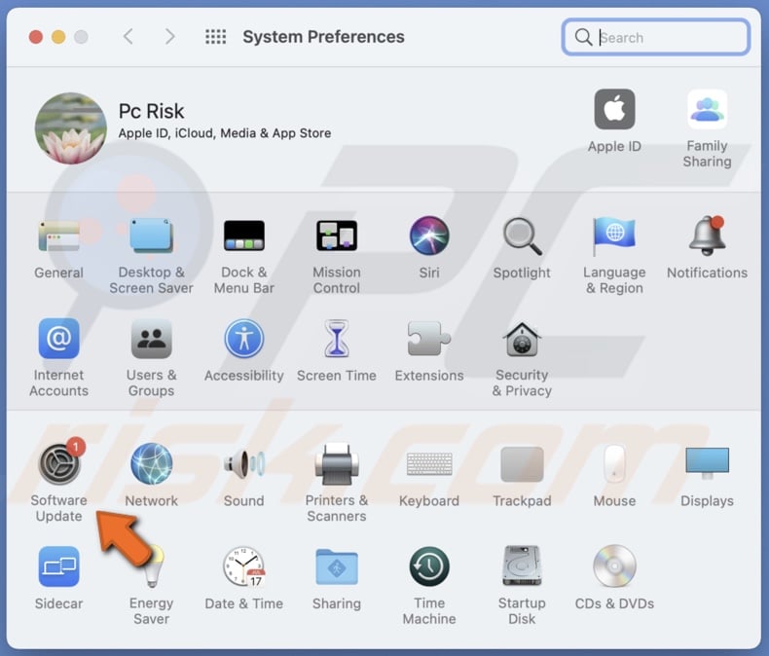Open Extensions preferences
The width and height of the screenshot is (769, 656).
pos(429,339)
